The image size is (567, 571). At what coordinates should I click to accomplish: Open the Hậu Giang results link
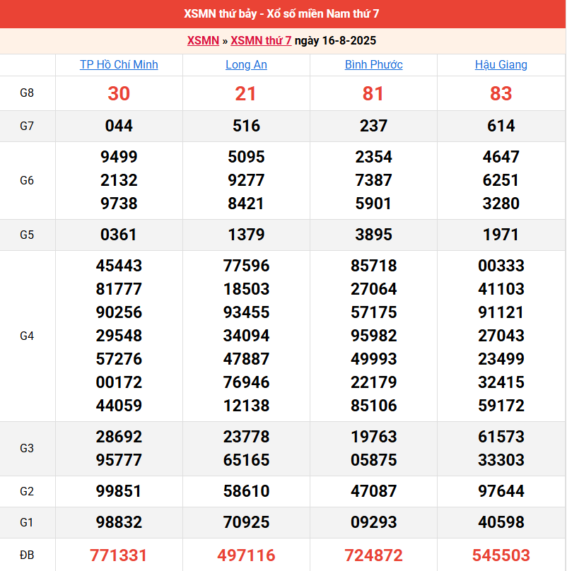[x=501, y=64]
